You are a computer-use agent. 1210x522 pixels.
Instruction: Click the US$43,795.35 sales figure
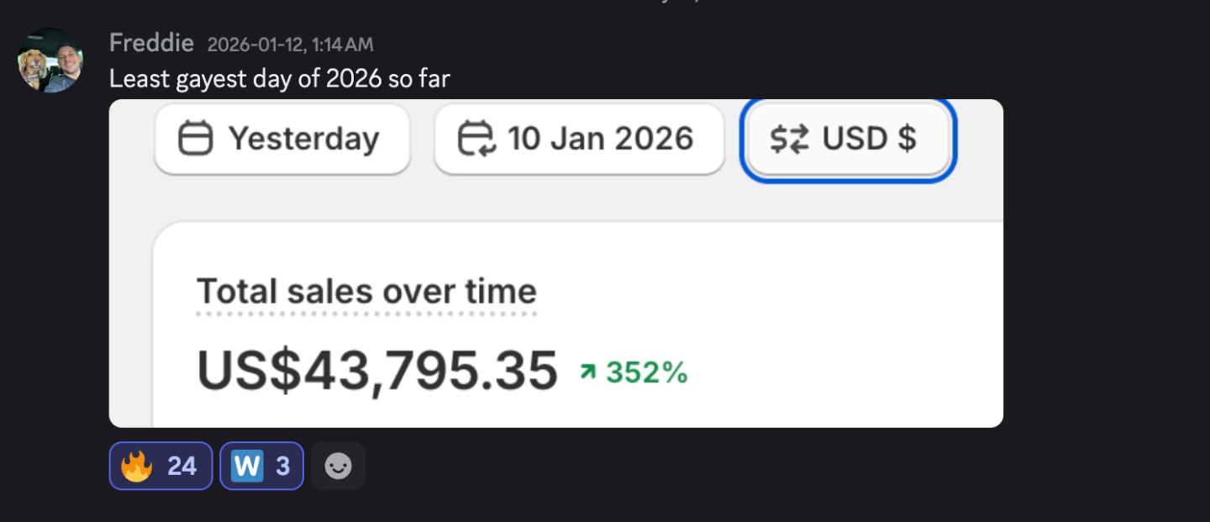click(x=377, y=371)
